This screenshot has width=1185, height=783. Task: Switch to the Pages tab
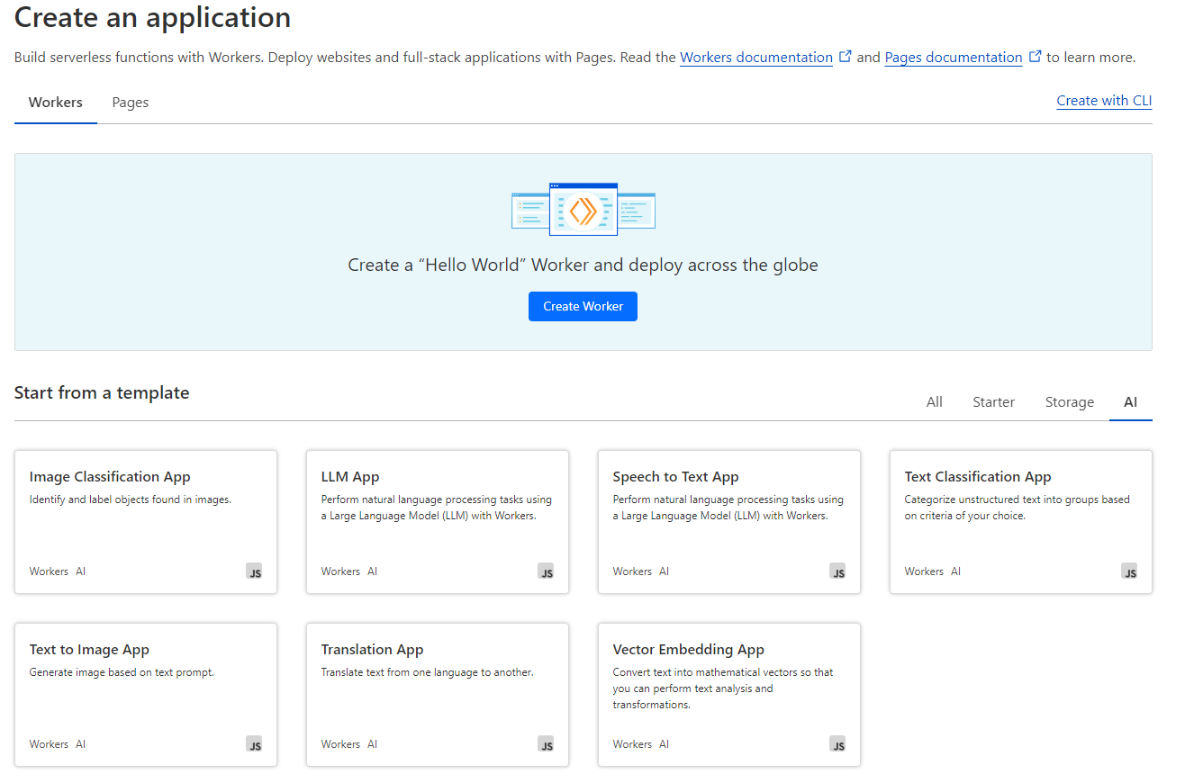131,103
